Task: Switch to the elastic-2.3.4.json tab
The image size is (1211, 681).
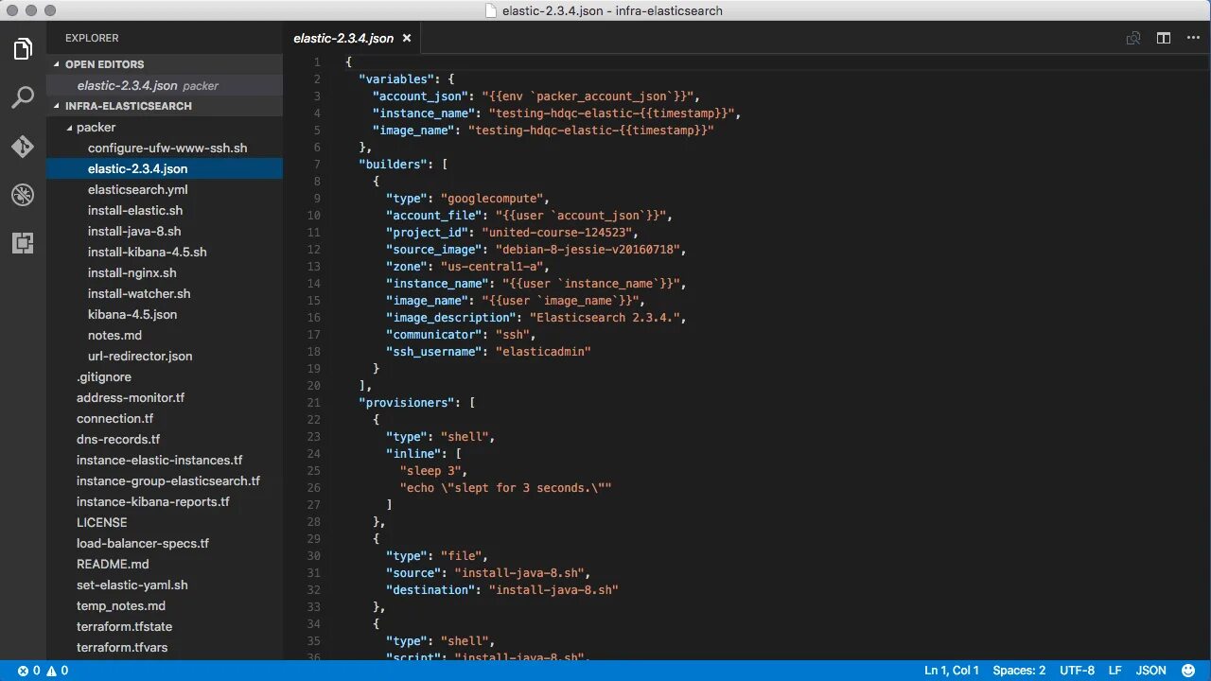Action: click(345, 38)
